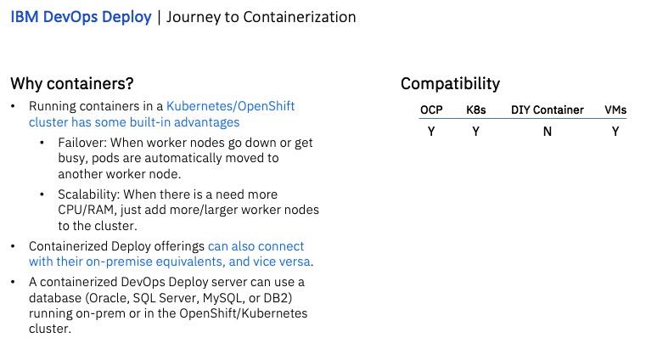646x349 pixels.
Task: Open the Kubernetes/OpenShift blue link text
Action: pyautogui.click(x=230, y=106)
